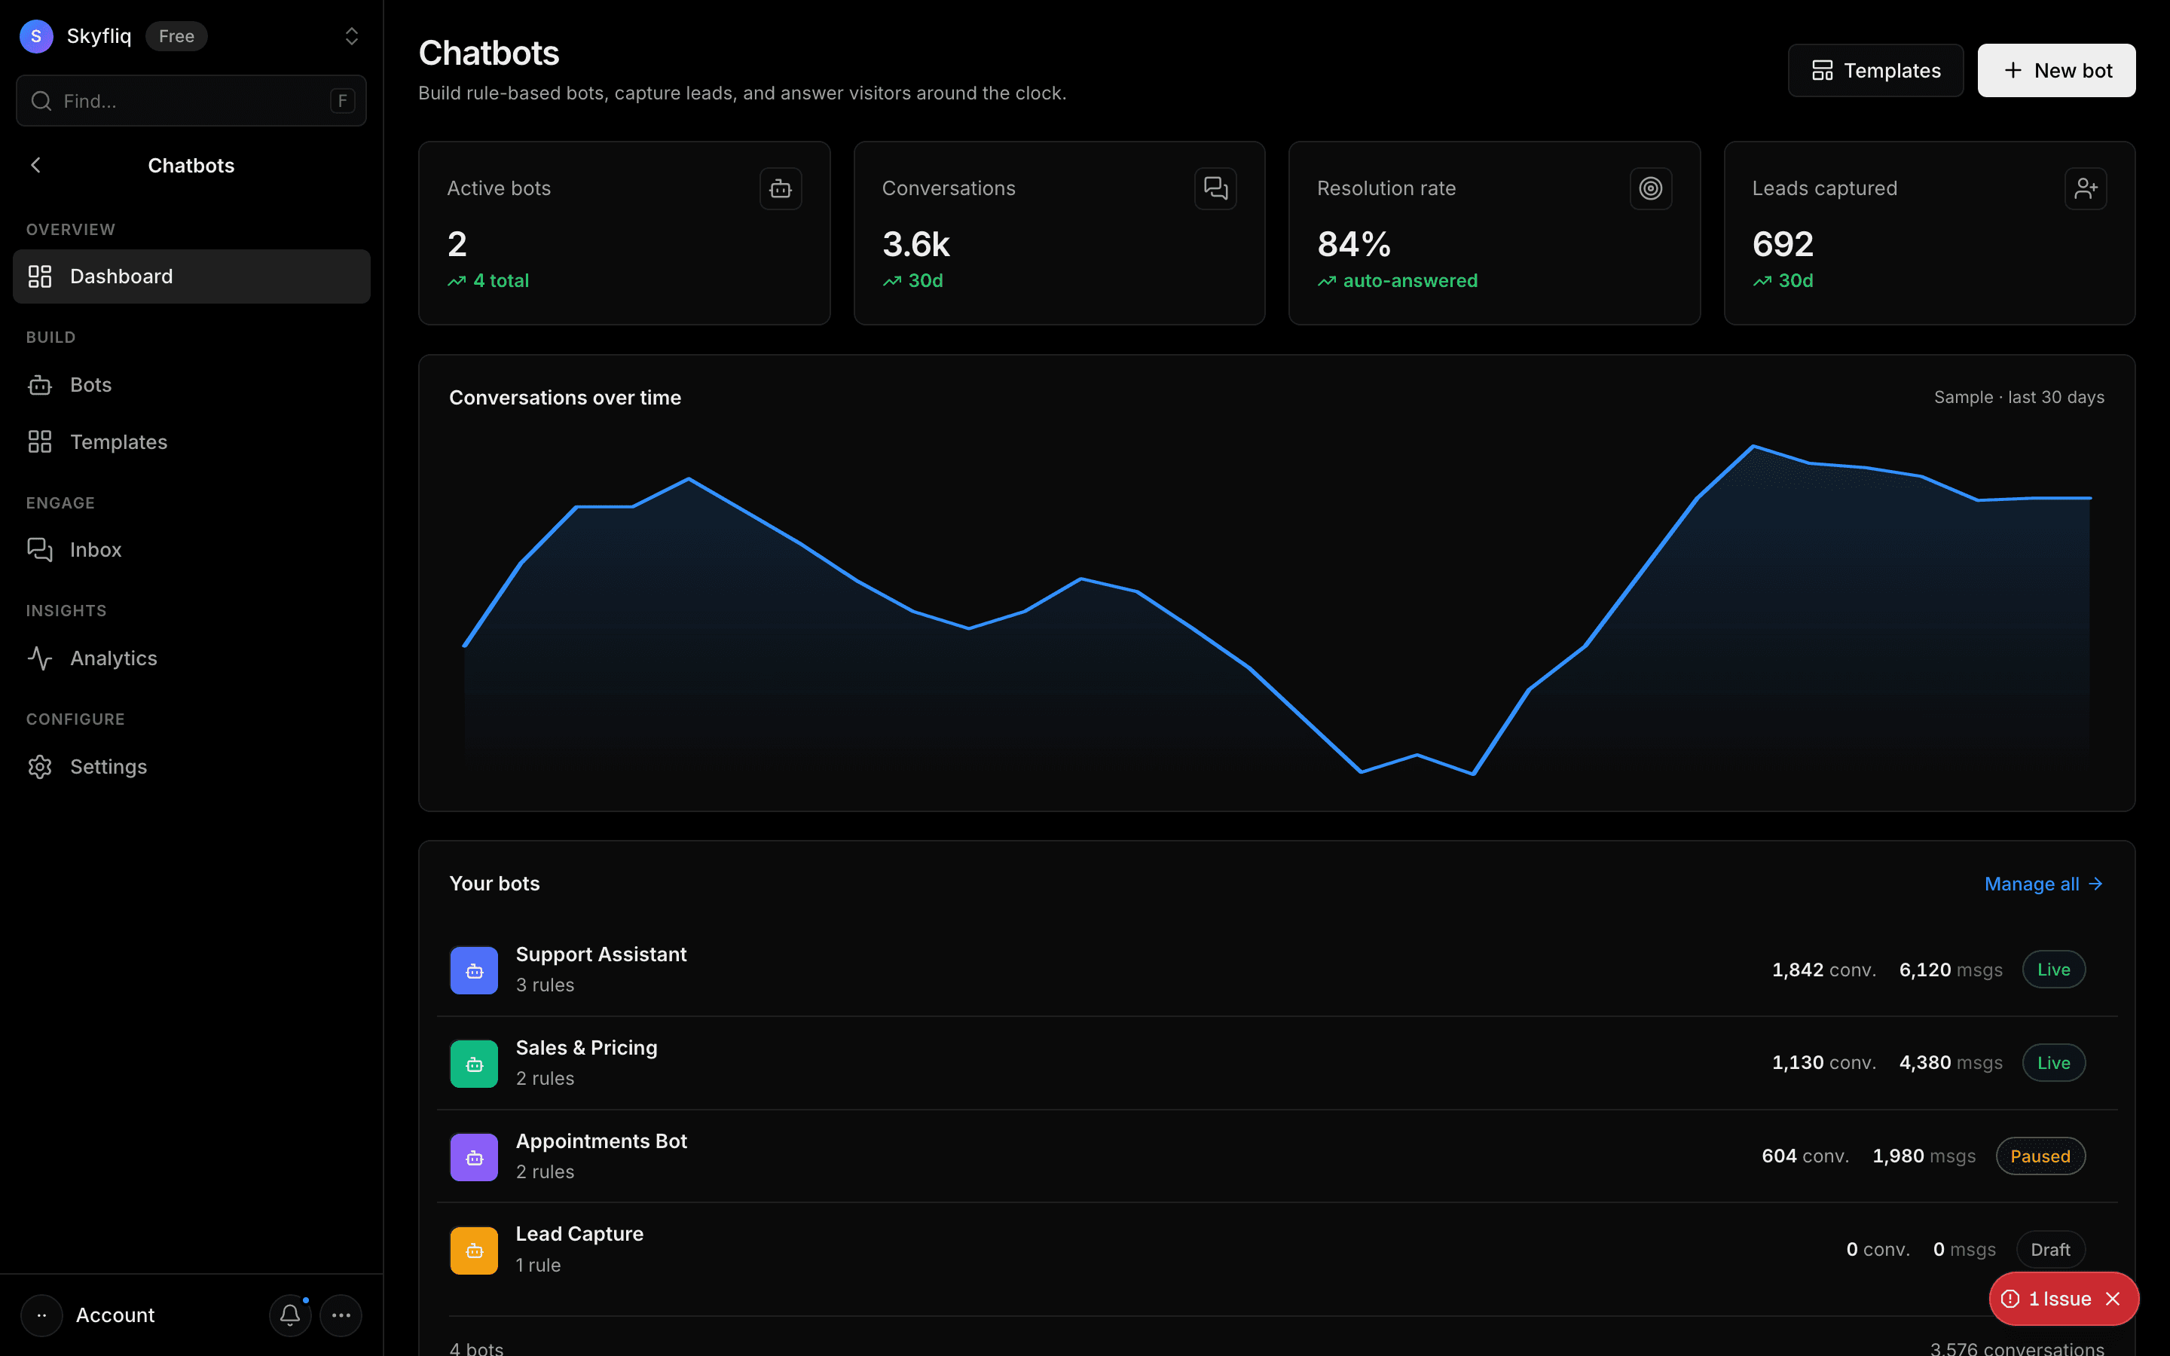2170x1356 pixels.
Task: Click the Skyfliq workspace avatar icon
Action: (x=36, y=36)
